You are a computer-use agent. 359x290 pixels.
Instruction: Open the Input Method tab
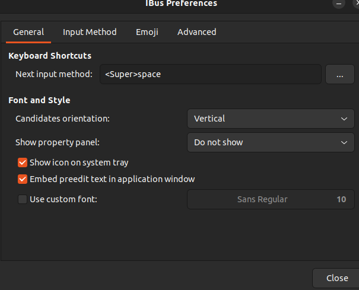click(x=90, y=32)
